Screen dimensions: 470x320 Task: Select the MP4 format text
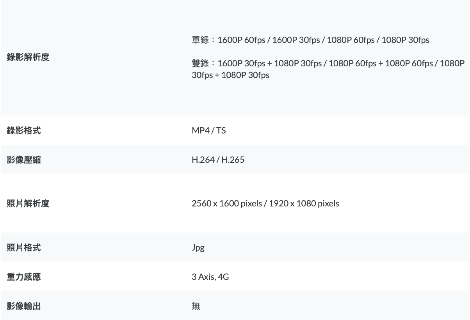point(200,130)
